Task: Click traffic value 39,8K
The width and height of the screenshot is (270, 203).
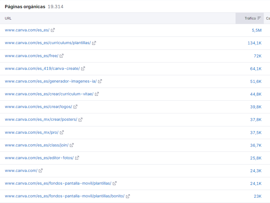Action: coord(256,107)
